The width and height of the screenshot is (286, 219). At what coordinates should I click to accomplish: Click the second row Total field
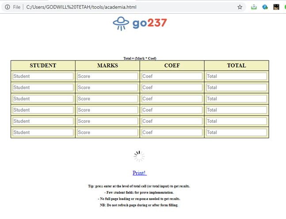point(236,87)
